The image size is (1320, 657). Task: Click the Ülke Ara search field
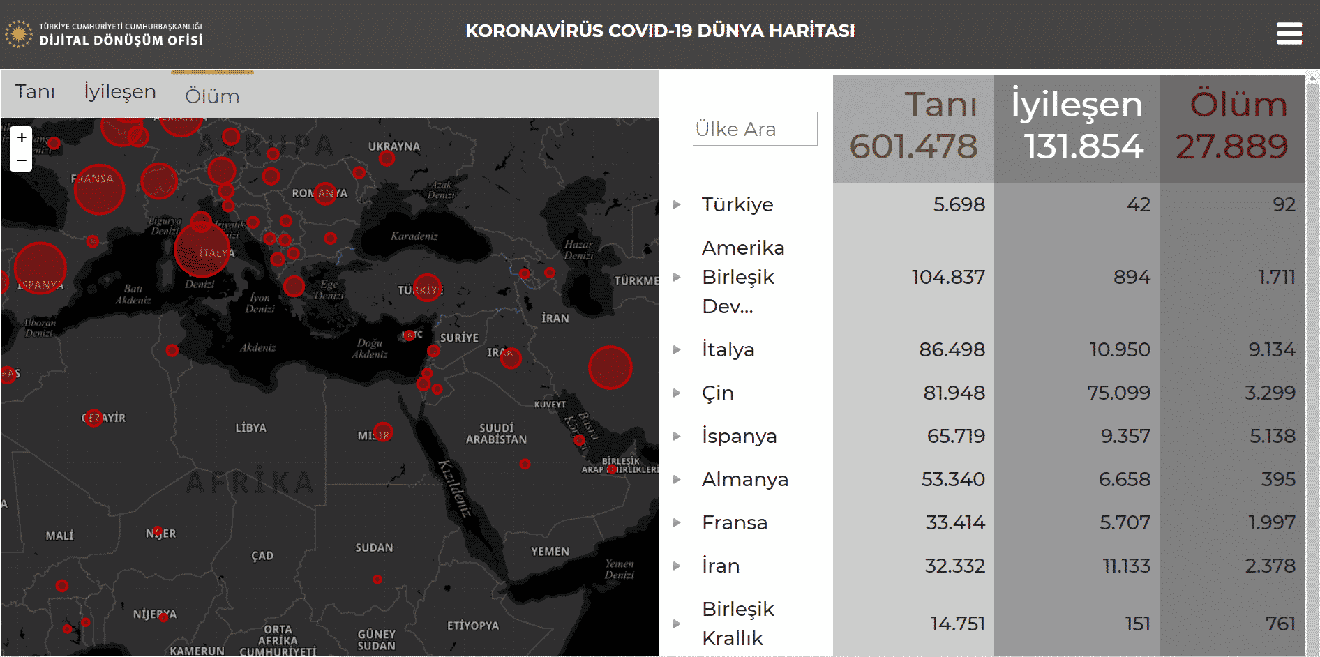coord(754,129)
